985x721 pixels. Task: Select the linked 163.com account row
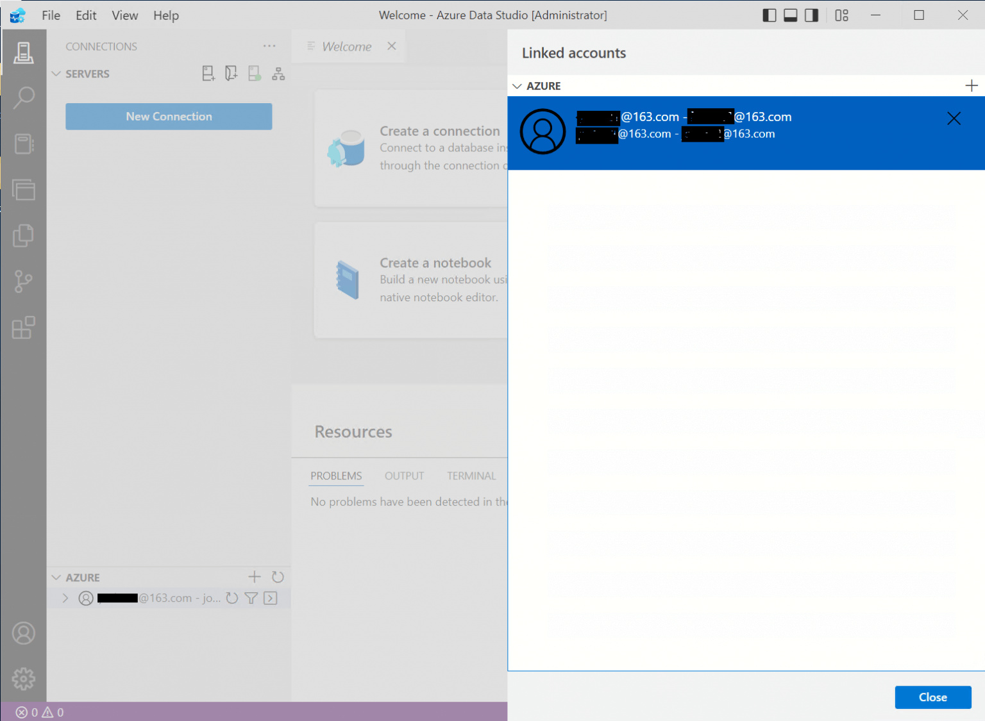pos(746,133)
